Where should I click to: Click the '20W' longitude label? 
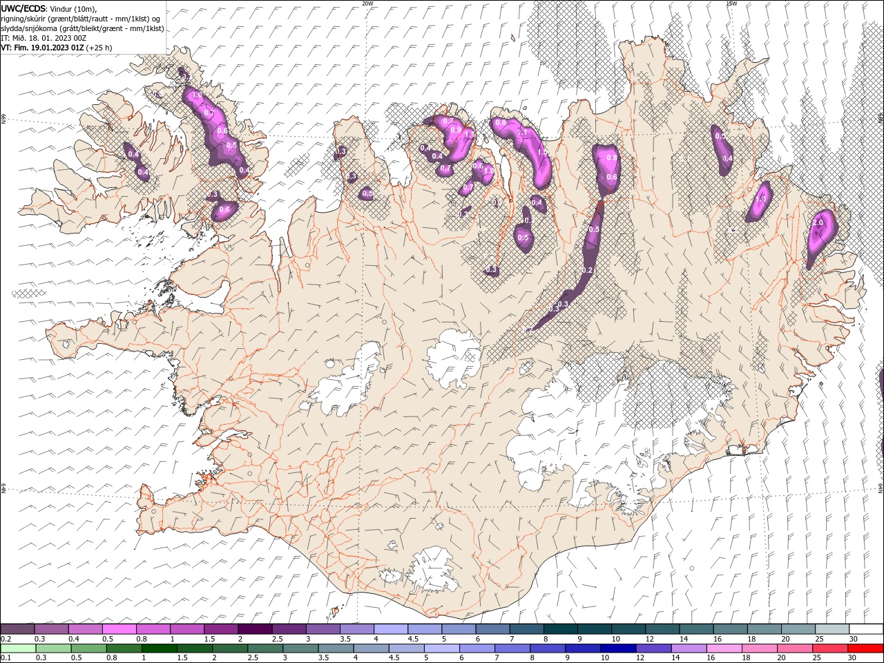[367, 3]
